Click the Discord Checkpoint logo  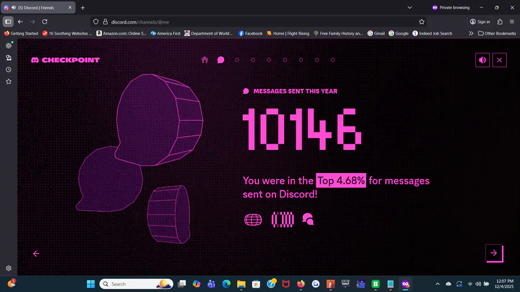pos(65,60)
